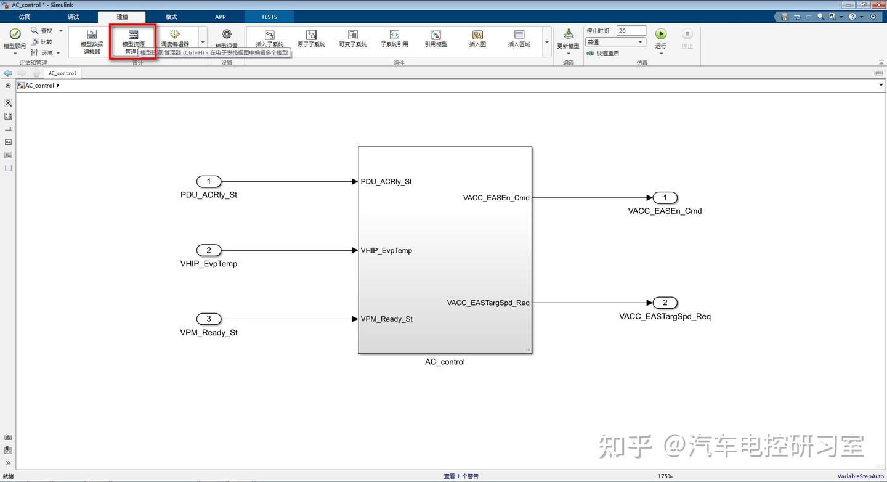Viewport: 887px width, 482px height.
Task: Run 更新模型 to update the model
Action: [x=568, y=39]
